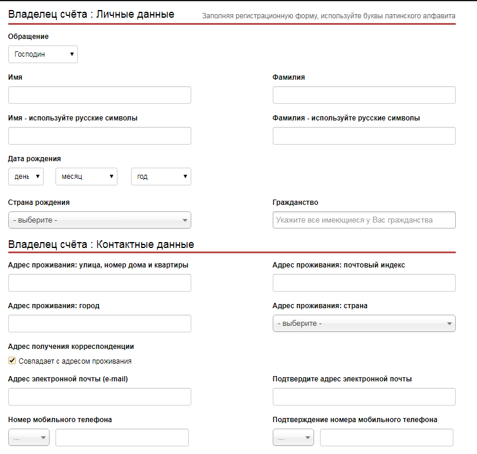Open the день birth day dropdown
Screen dimensions: 477x454
click(x=26, y=177)
